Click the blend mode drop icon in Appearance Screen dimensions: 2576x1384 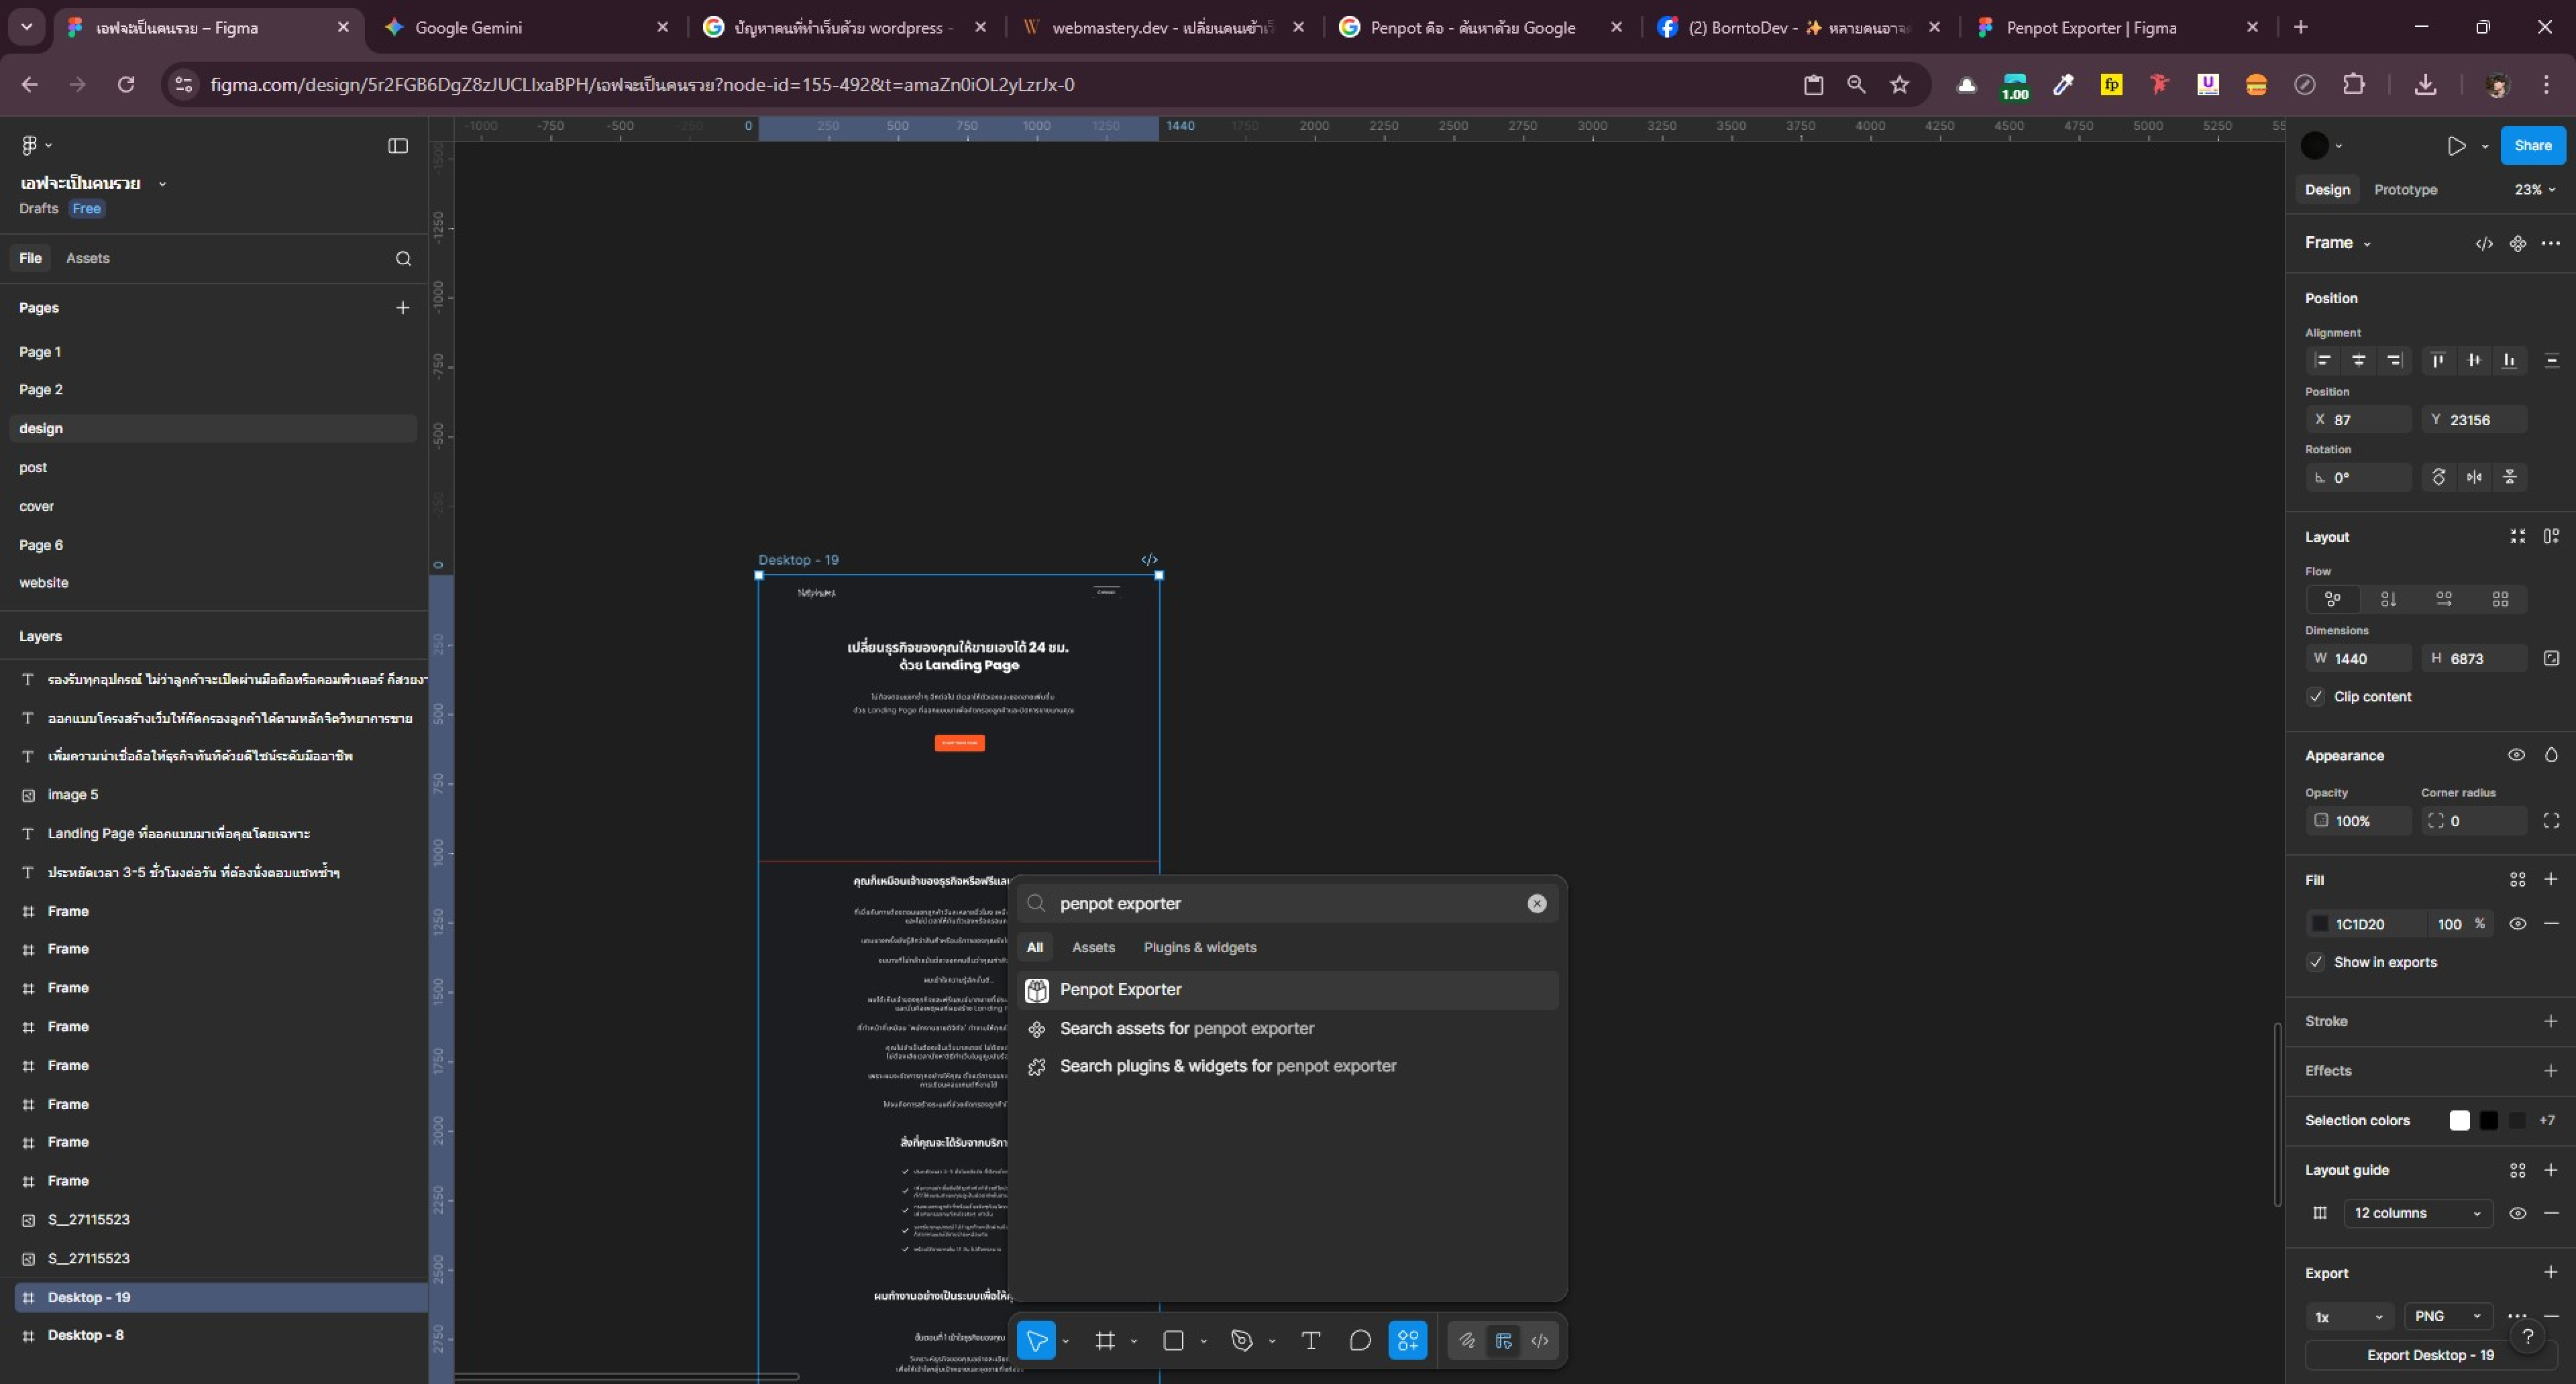tap(2551, 756)
